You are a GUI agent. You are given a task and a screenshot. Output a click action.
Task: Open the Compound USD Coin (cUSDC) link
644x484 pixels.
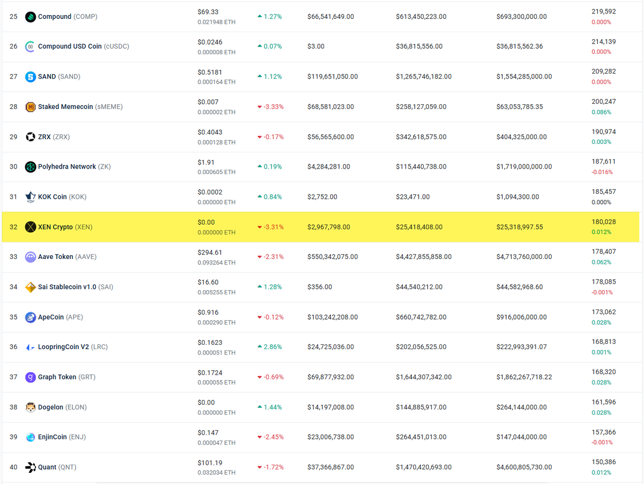tap(84, 46)
